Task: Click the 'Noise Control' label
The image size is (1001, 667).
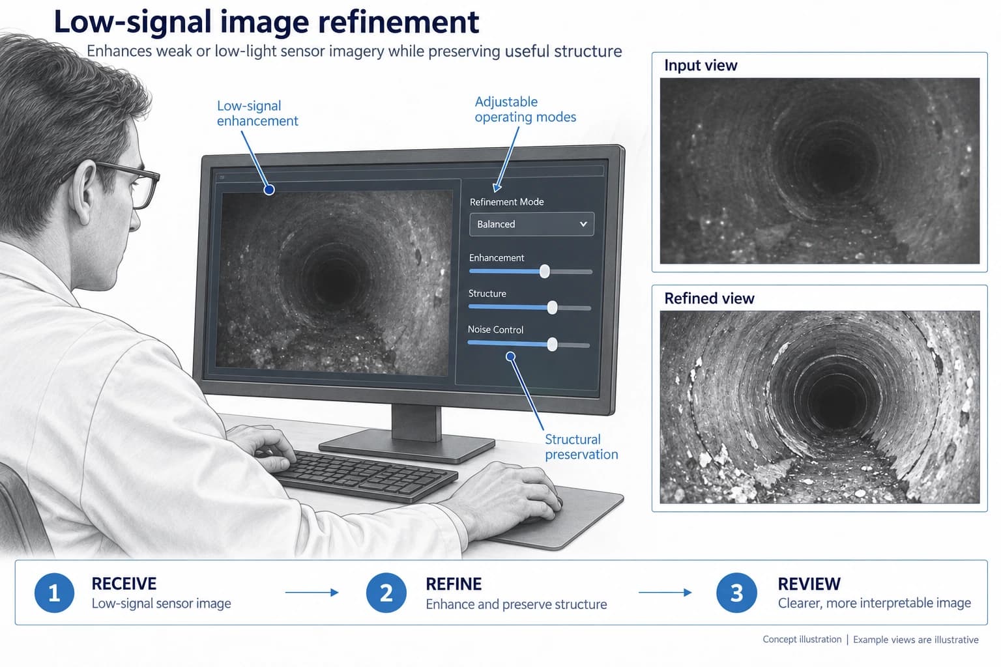Action: (495, 330)
